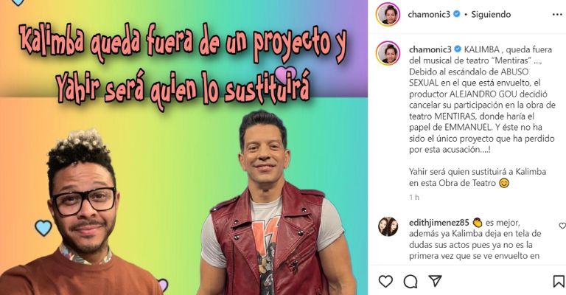This screenshot has height=295, width=566.
Task: Open chamonic3 header profile picture
Action: tap(388, 15)
